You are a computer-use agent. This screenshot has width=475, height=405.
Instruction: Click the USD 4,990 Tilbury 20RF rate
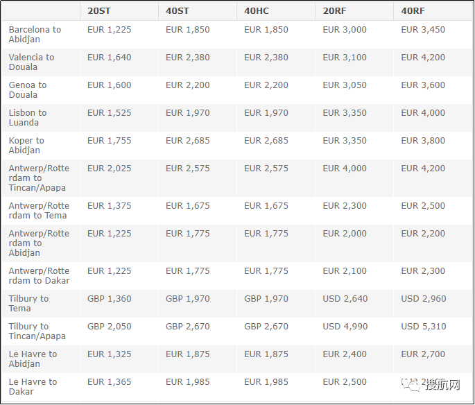point(345,327)
